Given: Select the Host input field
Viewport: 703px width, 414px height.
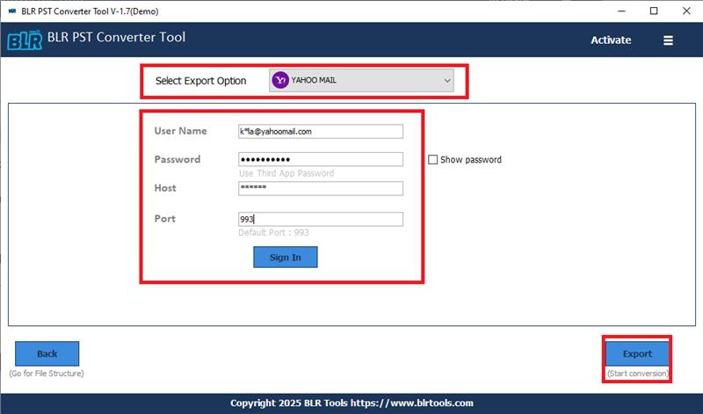Looking at the screenshot, I should [321, 188].
